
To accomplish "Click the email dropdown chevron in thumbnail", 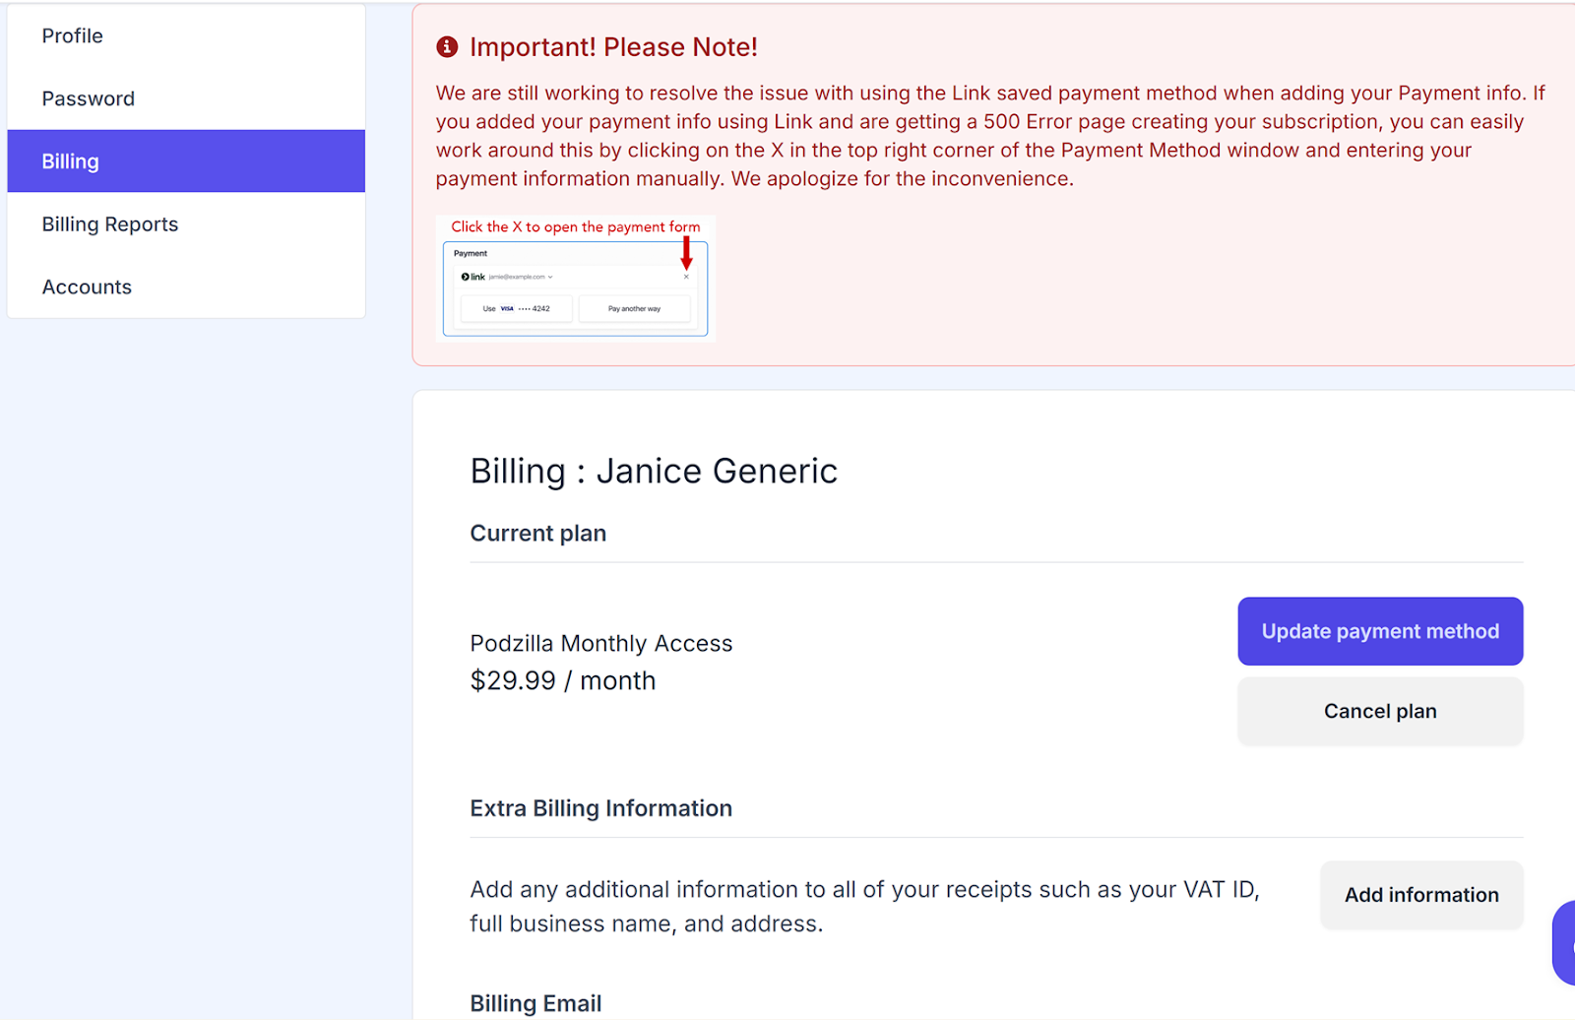I will tap(550, 277).
